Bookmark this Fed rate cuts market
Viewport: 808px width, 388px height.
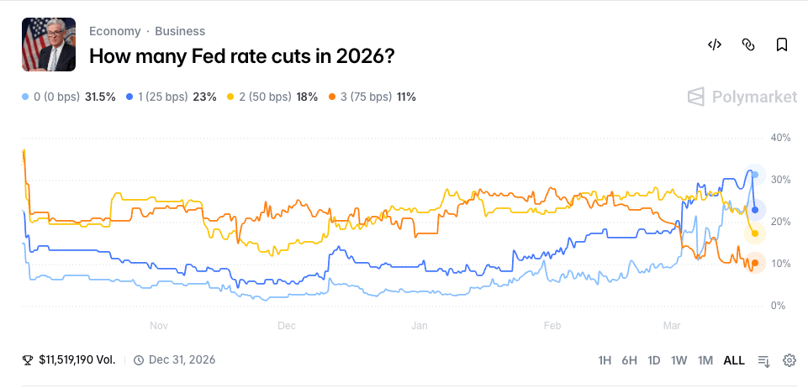point(782,45)
